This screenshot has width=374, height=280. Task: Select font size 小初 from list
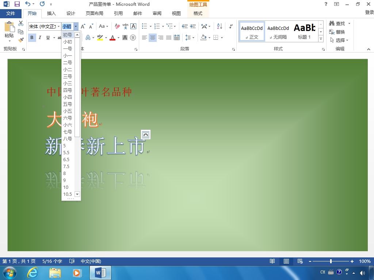click(x=68, y=42)
